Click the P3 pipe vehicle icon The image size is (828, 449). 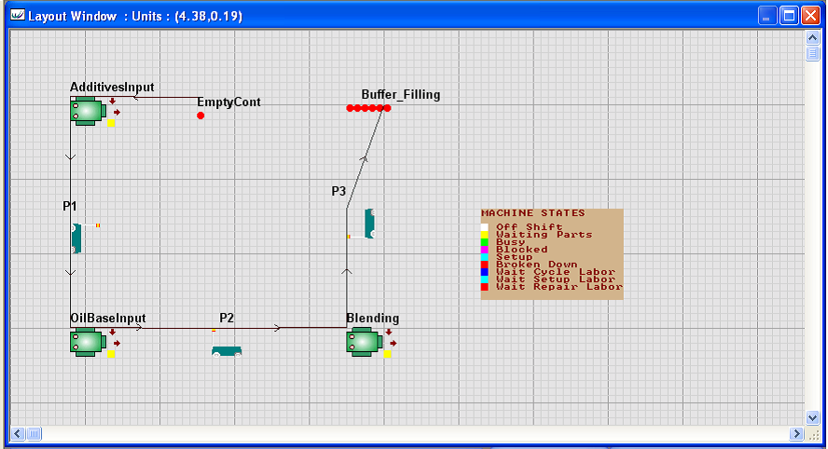pyautogui.click(x=369, y=224)
